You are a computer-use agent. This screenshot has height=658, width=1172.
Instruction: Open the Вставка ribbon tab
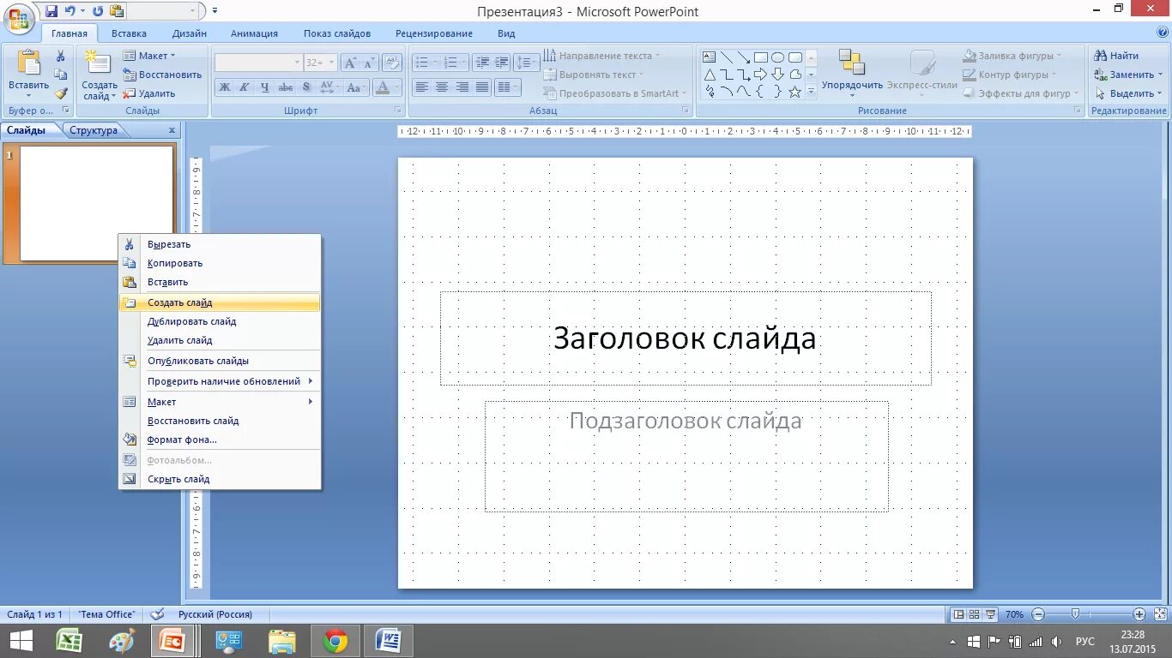[x=129, y=33]
